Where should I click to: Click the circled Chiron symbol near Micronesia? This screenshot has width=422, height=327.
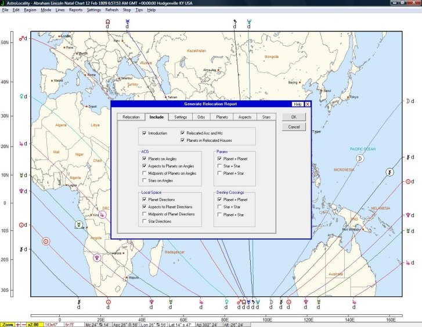click(390, 172)
